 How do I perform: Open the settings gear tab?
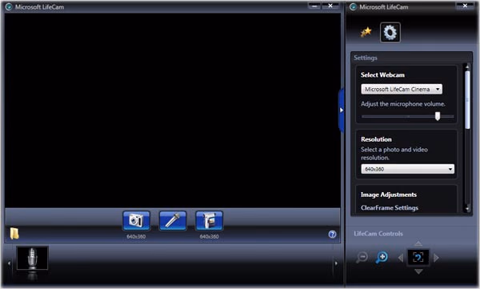390,32
